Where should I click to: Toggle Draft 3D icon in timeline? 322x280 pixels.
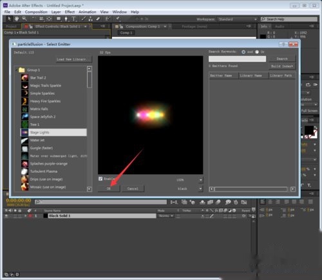tap(192, 202)
